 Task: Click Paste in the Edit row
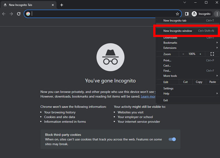pos(213,82)
